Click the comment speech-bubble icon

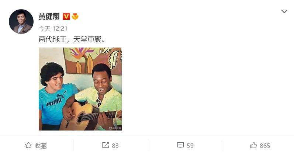tap(180, 145)
